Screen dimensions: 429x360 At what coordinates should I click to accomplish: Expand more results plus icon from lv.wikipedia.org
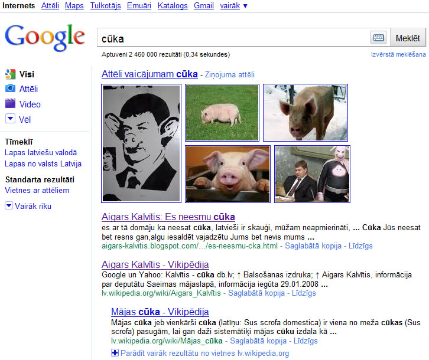(115, 353)
